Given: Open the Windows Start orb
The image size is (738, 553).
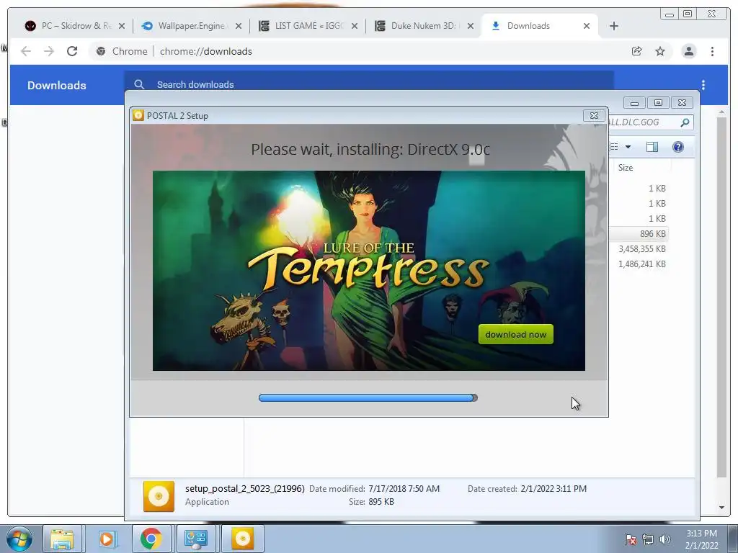Looking at the screenshot, I should [x=19, y=539].
